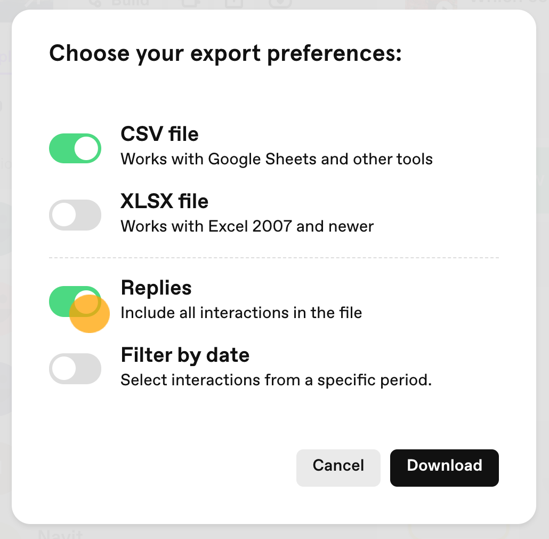Enable the XLSX file toggle switch
This screenshot has height=539, width=549.
[75, 215]
